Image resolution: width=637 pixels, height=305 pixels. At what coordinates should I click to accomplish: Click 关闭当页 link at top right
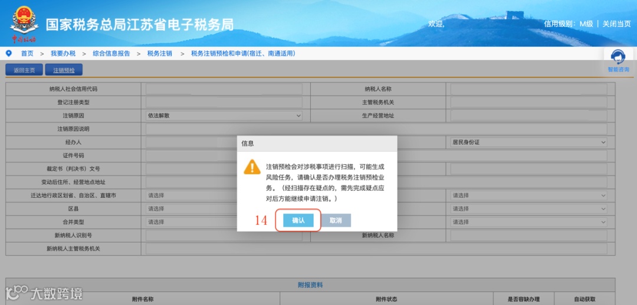click(617, 24)
